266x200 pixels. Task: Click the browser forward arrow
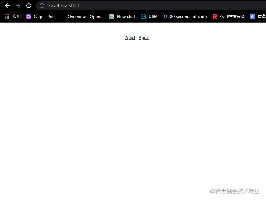coord(18,6)
